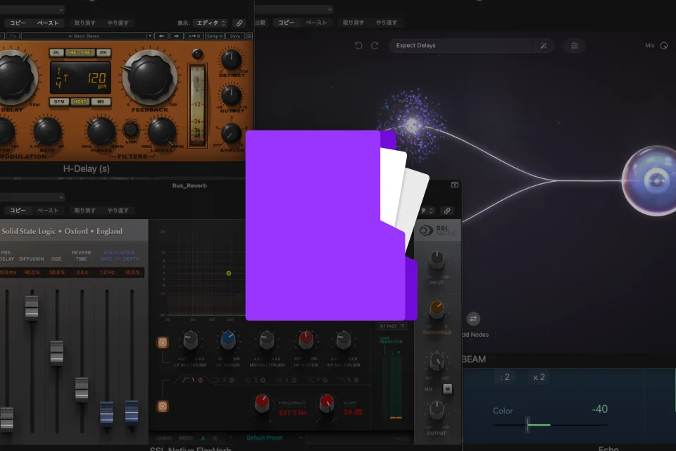Screen dimensions: 676x451
Task: Open the H-Delay hamburger menu icon
Action: click(249, 36)
